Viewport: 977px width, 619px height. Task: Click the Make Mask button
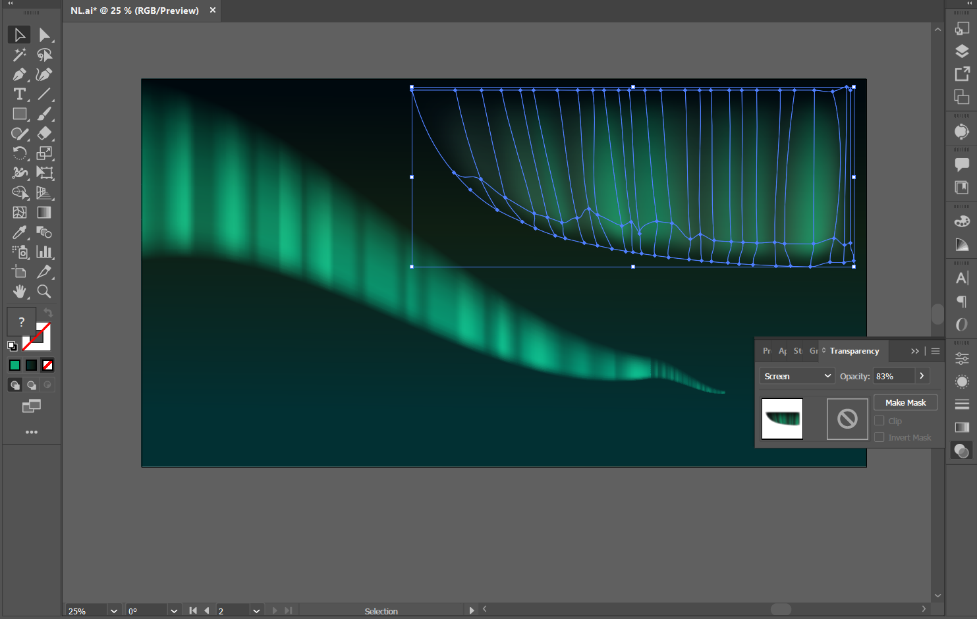coord(906,402)
